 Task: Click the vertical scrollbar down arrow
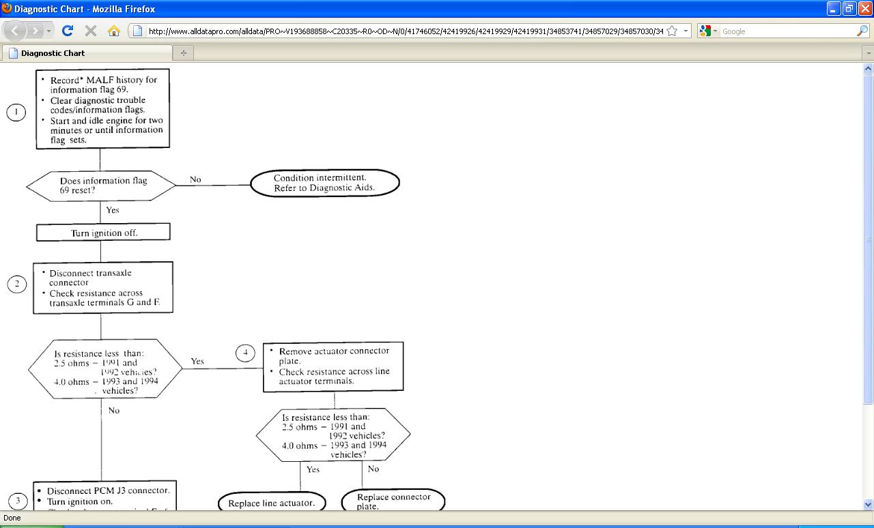[x=869, y=505]
